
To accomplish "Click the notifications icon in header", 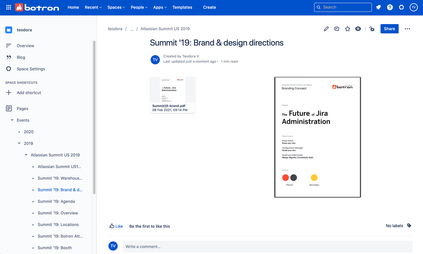I will tap(379, 7).
